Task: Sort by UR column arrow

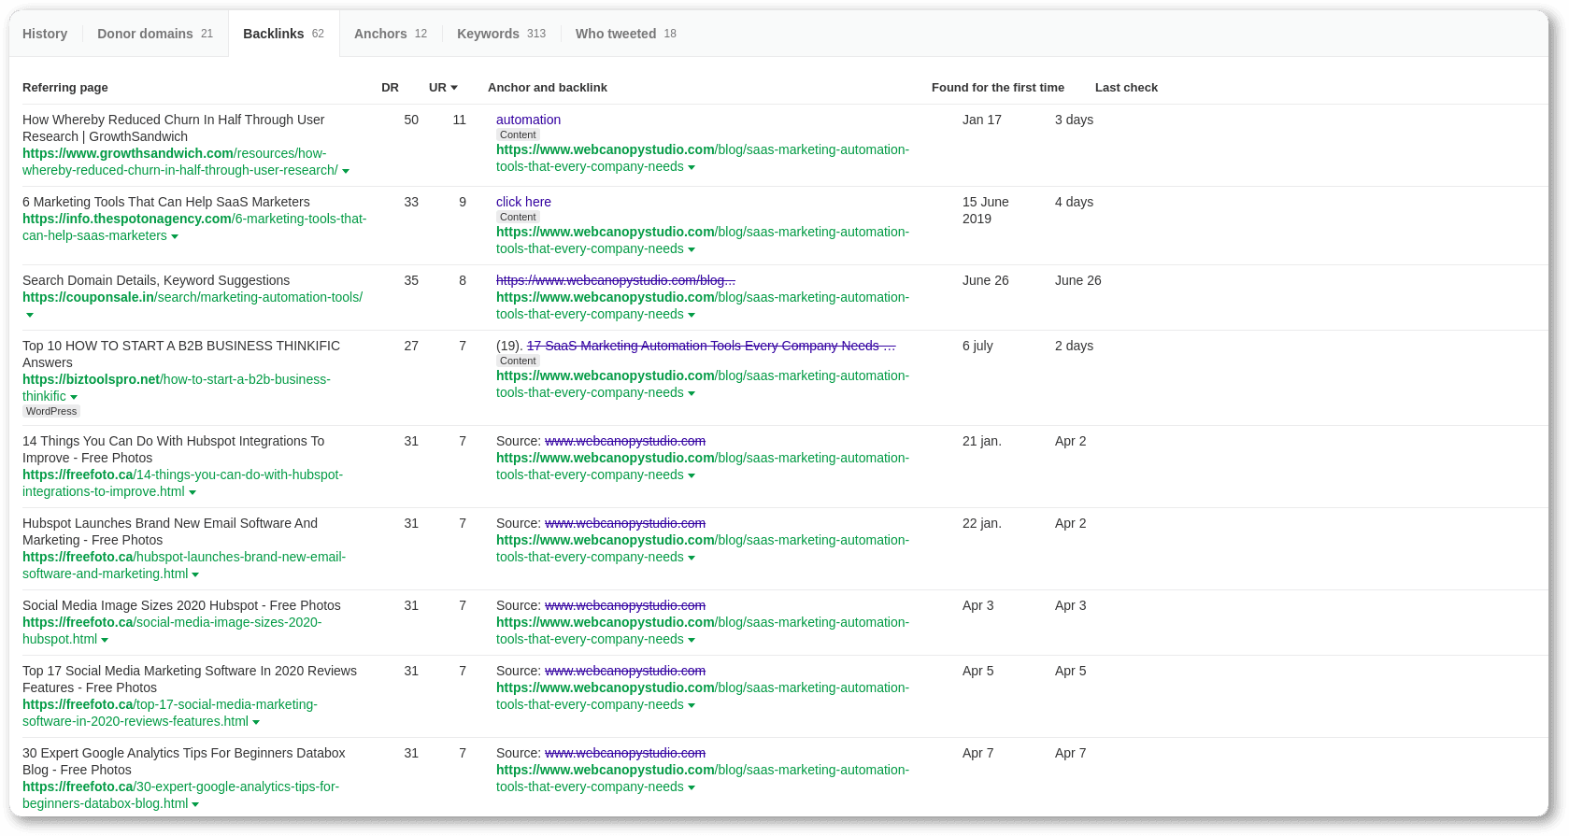Action: tap(454, 88)
